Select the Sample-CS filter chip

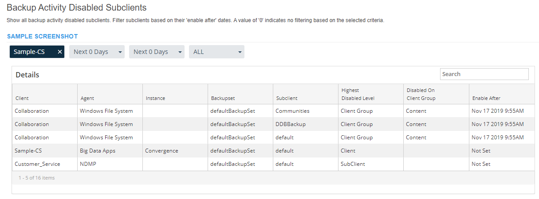click(x=29, y=52)
